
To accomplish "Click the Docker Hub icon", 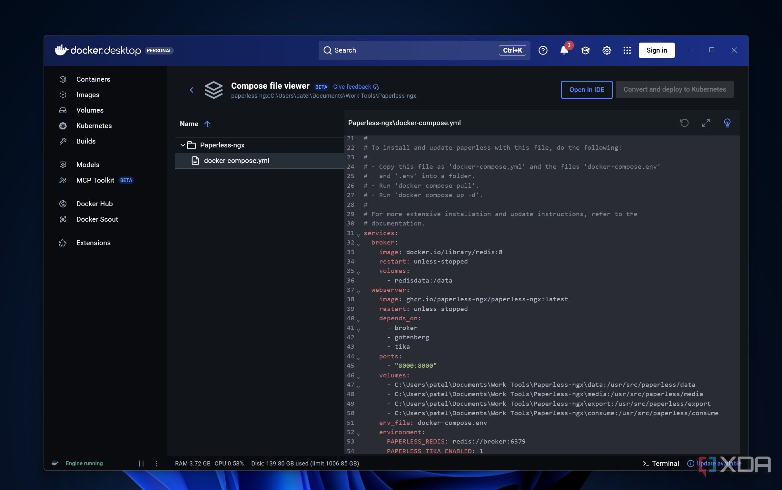I will (63, 204).
